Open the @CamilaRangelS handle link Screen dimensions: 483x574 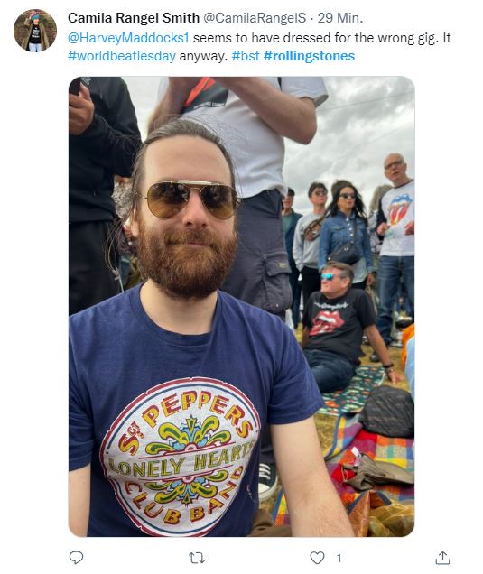pos(255,18)
